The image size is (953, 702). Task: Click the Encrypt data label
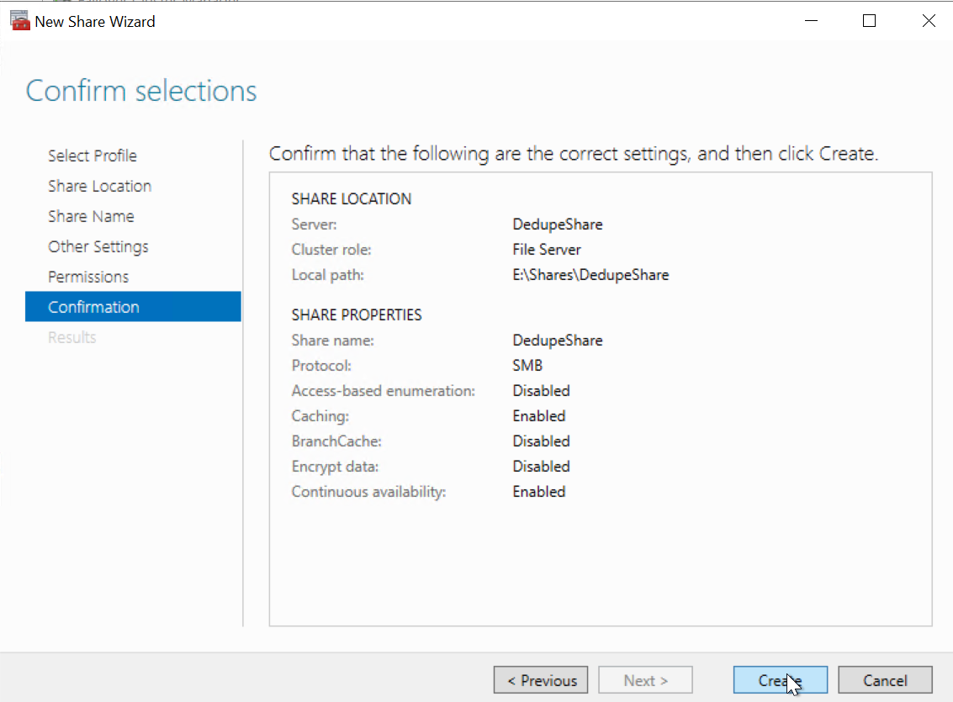pos(335,467)
